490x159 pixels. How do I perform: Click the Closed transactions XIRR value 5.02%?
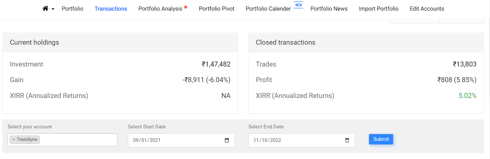coord(467,96)
